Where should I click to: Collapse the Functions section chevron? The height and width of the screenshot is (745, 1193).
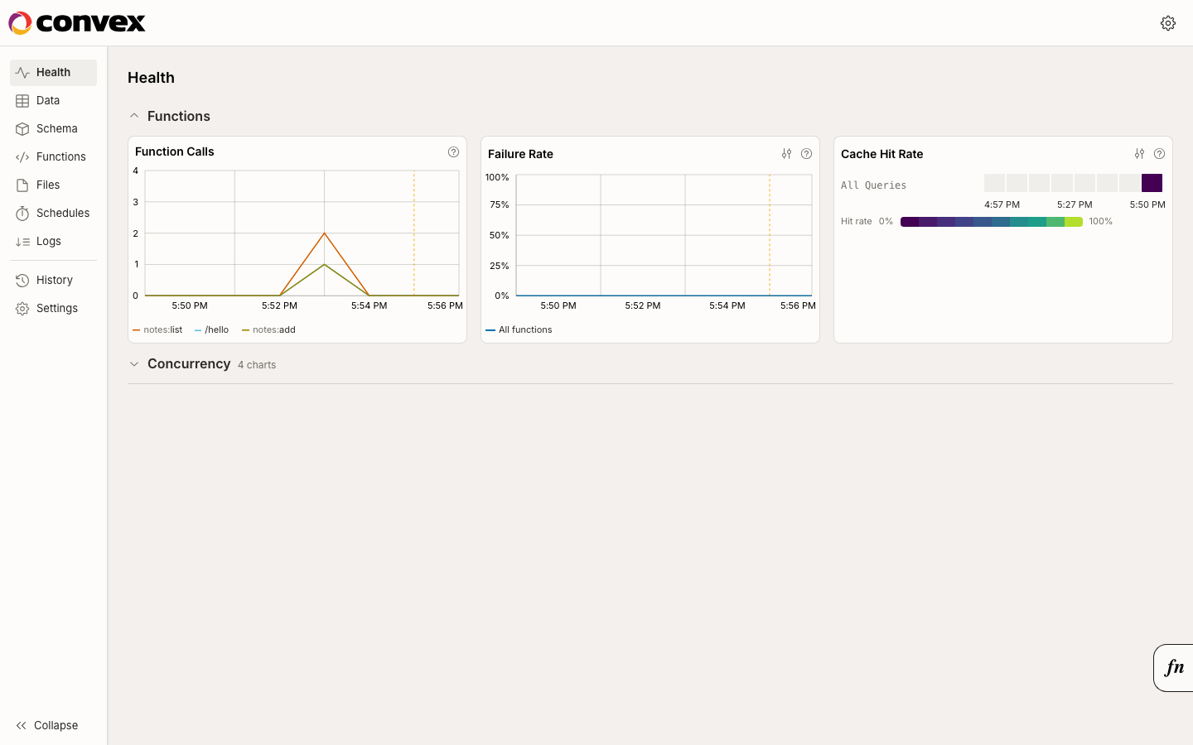coord(134,116)
